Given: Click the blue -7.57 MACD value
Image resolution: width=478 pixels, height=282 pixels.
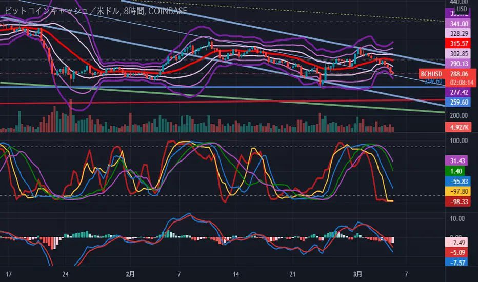Looking at the screenshot, I should click(457, 262).
